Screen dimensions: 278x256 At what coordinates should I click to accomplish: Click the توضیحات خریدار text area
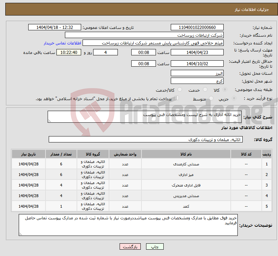pyautogui.click(x=128, y=225)
